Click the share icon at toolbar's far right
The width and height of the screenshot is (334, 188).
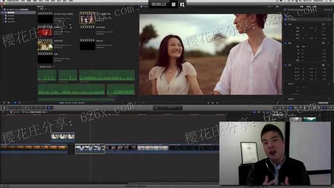(x=330, y=108)
